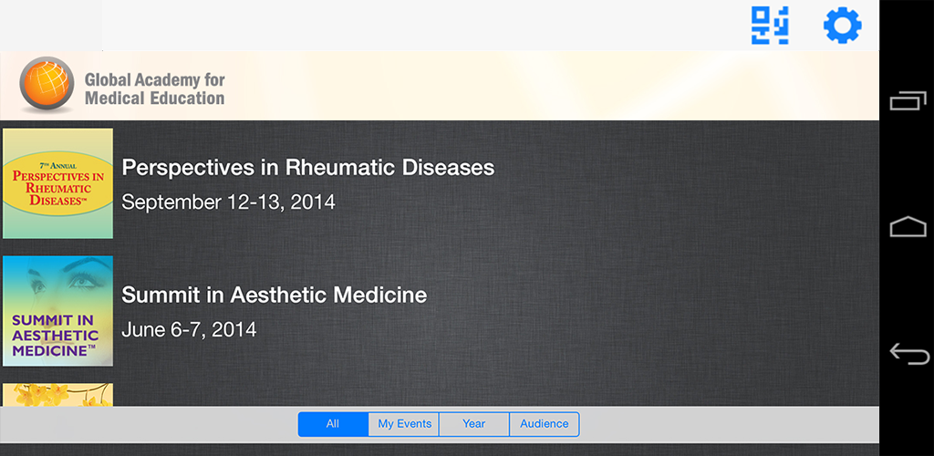
Task: Tap the orange globe logo
Action: click(x=47, y=85)
